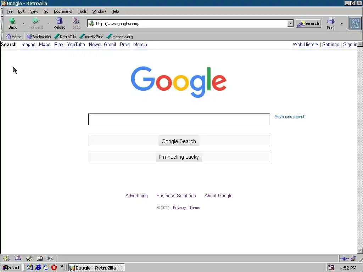Click the page icon beside the URL
363x272 pixels.
(x=92, y=23)
